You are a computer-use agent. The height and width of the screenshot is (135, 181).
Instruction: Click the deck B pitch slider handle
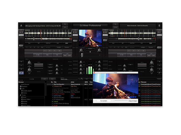[x=159, y=47]
